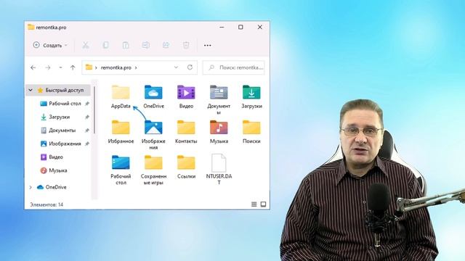
Task: Click the Copy icon in toolbar
Action: 105,45
